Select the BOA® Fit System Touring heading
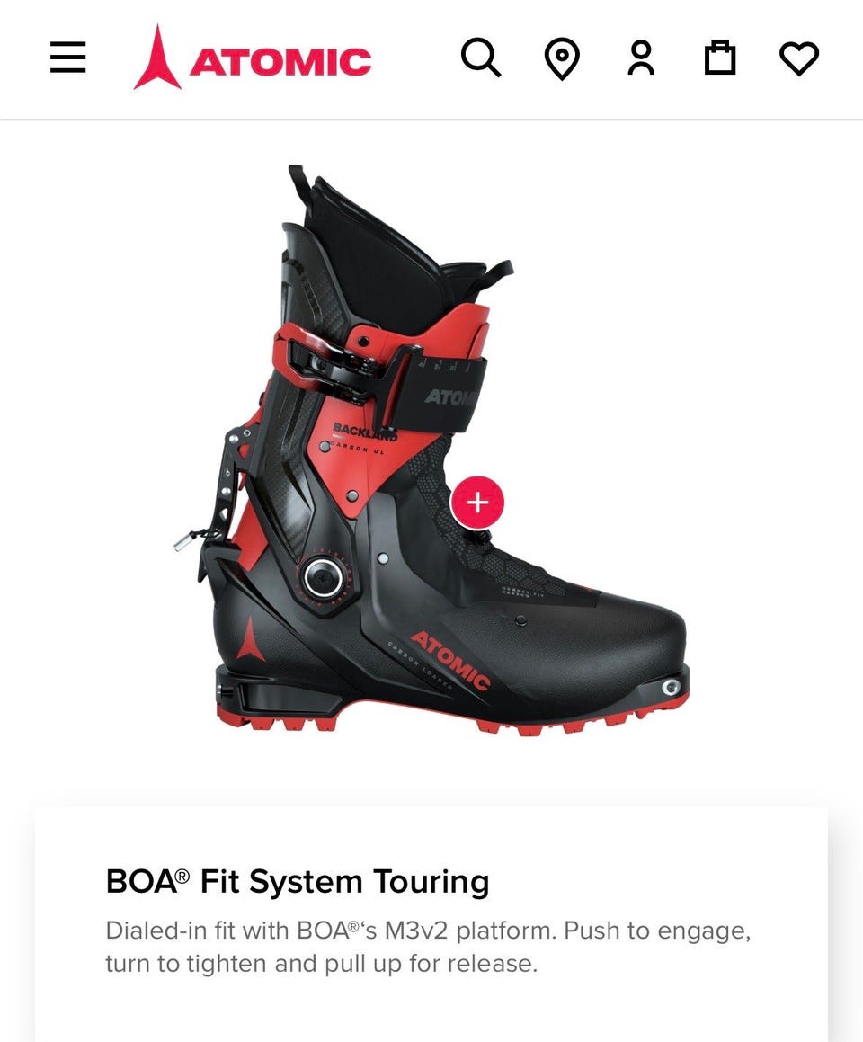Image resolution: width=863 pixels, height=1042 pixels. tap(298, 882)
